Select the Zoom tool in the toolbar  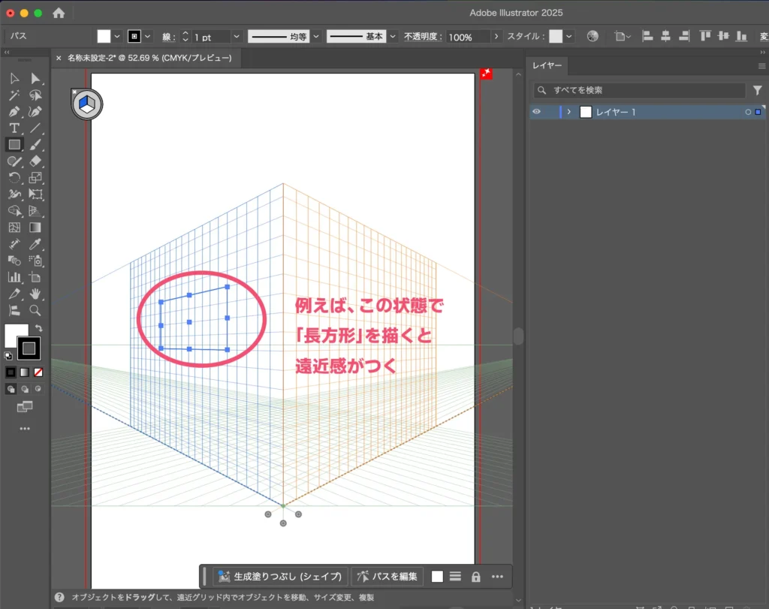(36, 310)
